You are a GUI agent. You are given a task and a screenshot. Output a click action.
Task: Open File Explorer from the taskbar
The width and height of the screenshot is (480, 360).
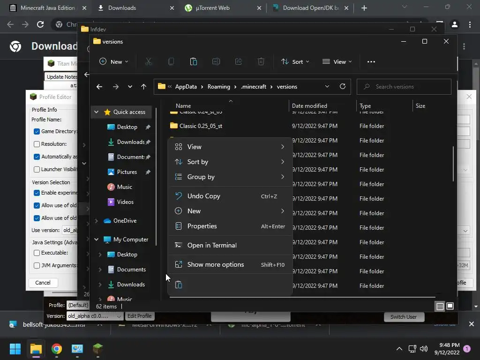tap(36, 349)
